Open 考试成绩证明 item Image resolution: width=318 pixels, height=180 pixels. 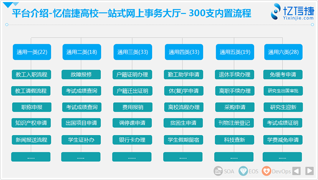click(283, 123)
